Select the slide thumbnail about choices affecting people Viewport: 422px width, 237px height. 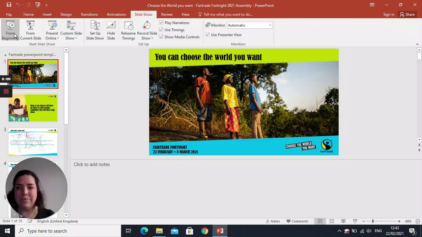[33, 108]
